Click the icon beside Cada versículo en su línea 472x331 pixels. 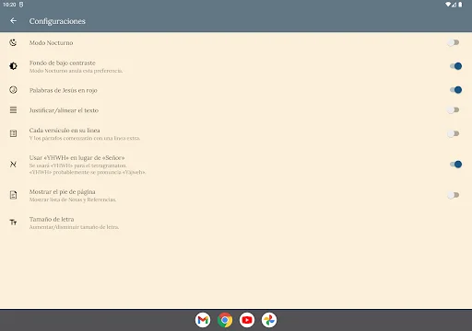(13, 133)
